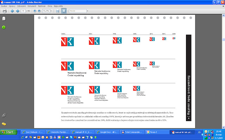The width and height of the screenshot is (225, 140).
Task: Launch Internet Explorer from quick launch
Action: (22, 138)
